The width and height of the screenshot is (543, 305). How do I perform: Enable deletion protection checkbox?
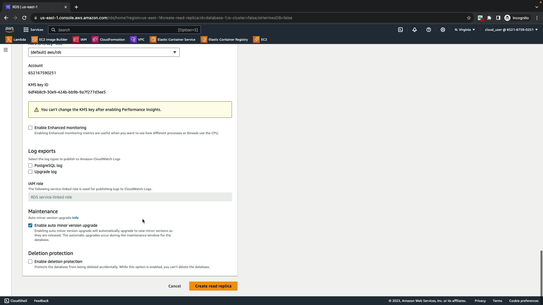(30, 262)
